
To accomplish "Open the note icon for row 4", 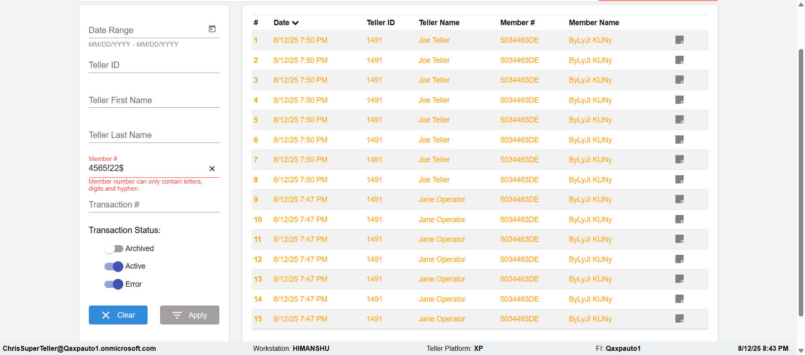I will 679,100.
